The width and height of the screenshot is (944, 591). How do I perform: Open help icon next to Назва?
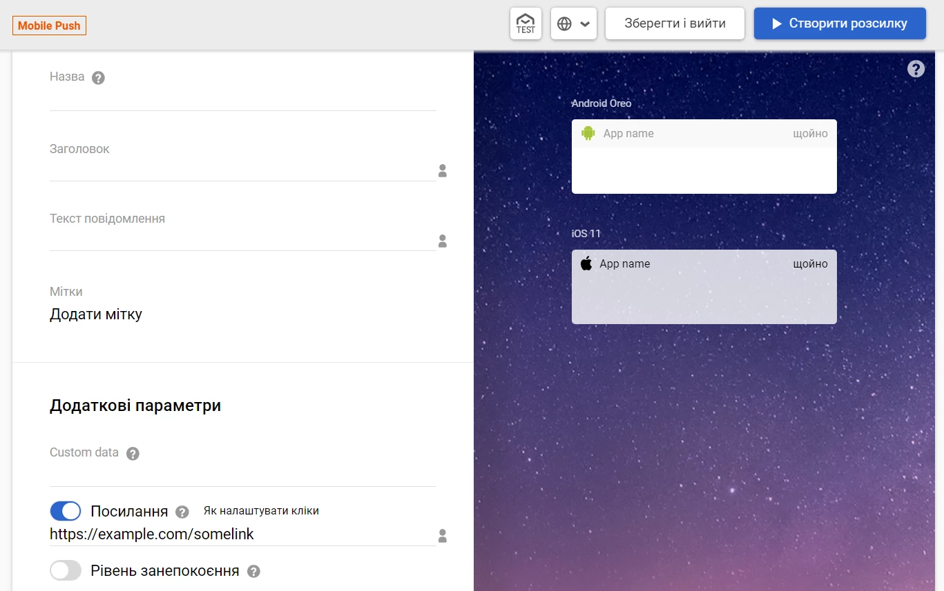pos(98,78)
